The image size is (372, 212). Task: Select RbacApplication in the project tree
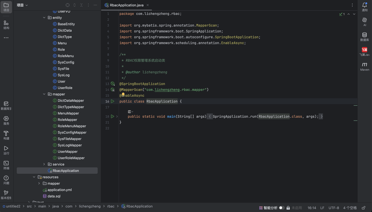pos(57,171)
